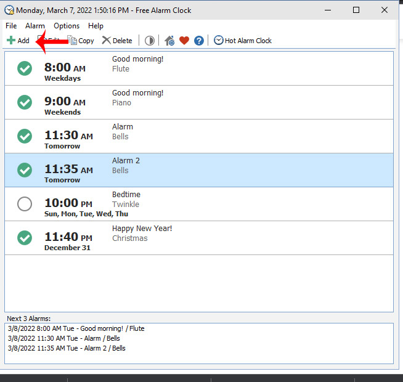Delete the selected alarm with X icon
The width and height of the screenshot is (403, 382).
(107, 41)
